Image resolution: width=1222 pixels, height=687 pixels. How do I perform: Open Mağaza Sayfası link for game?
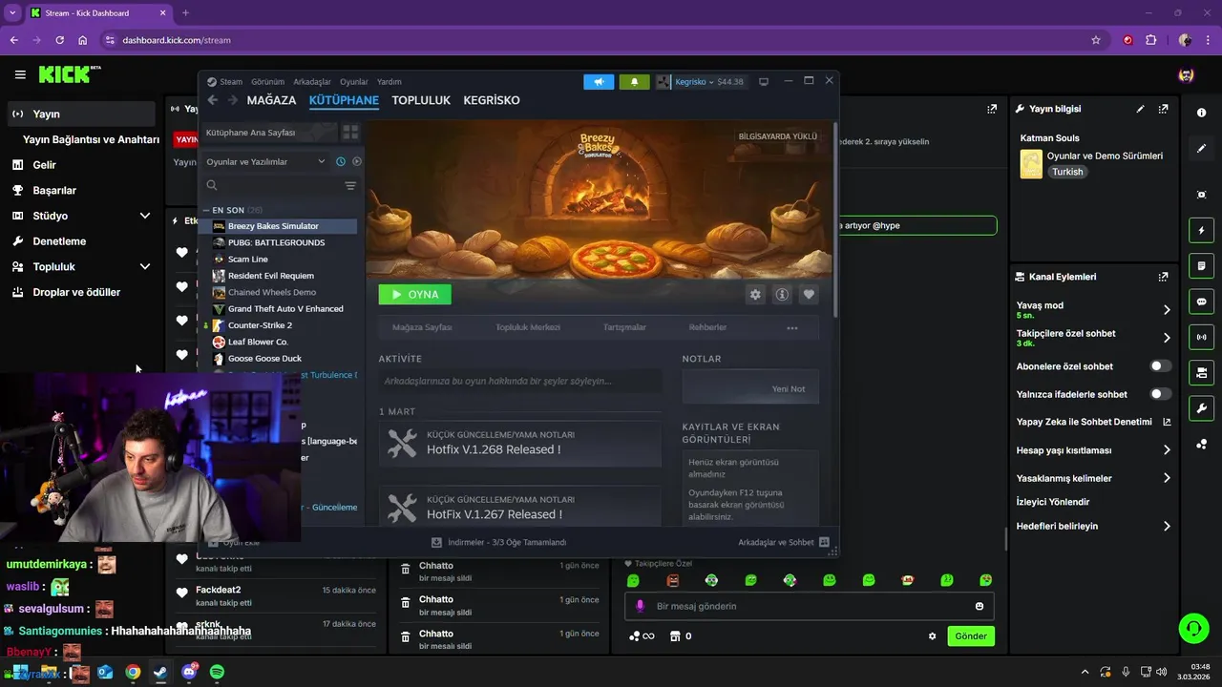click(422, 327)
